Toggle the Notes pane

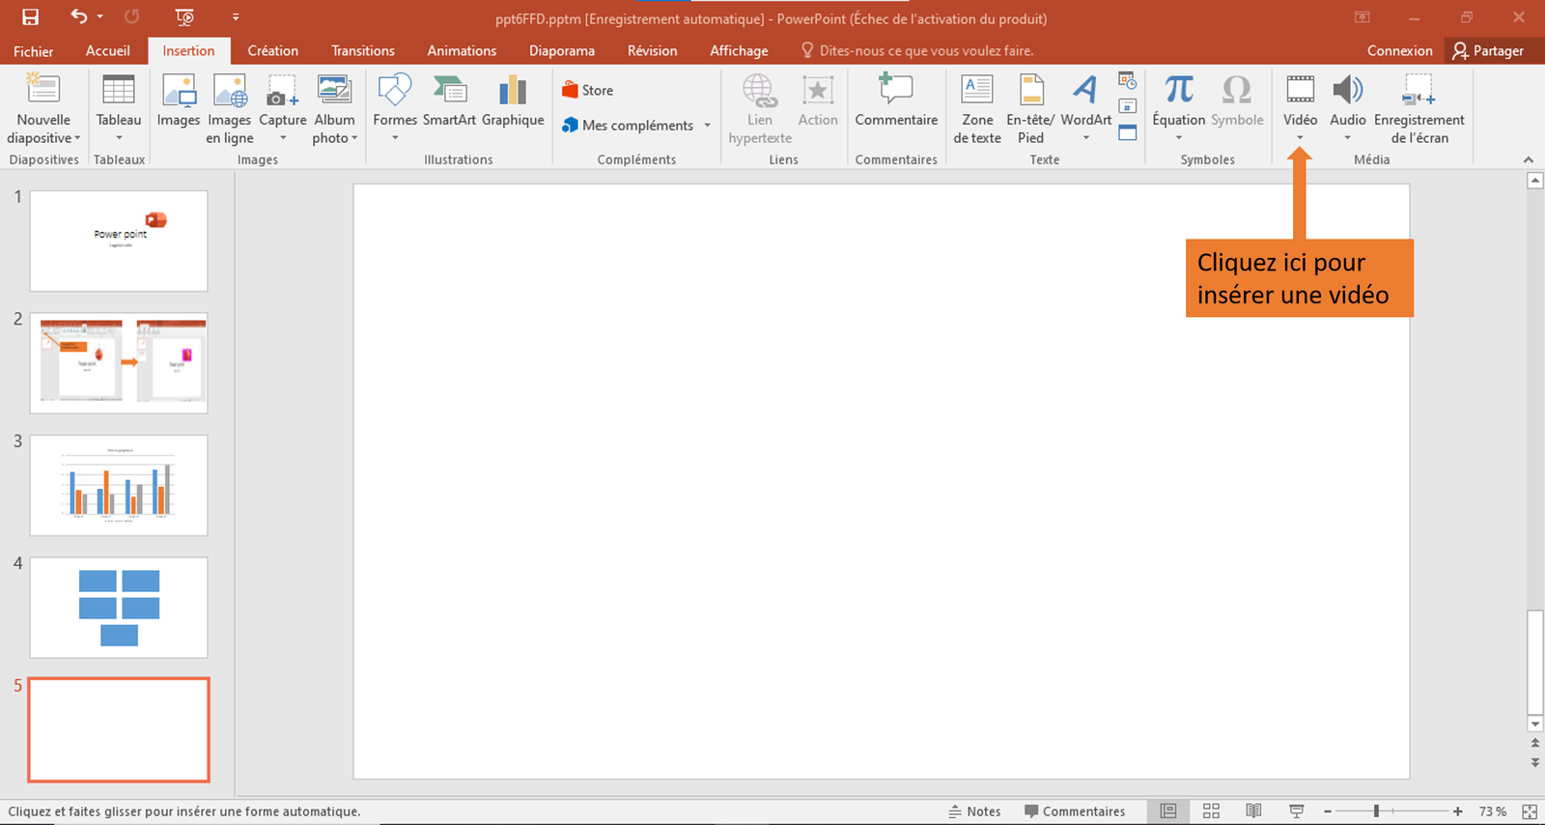click(974, 811)
